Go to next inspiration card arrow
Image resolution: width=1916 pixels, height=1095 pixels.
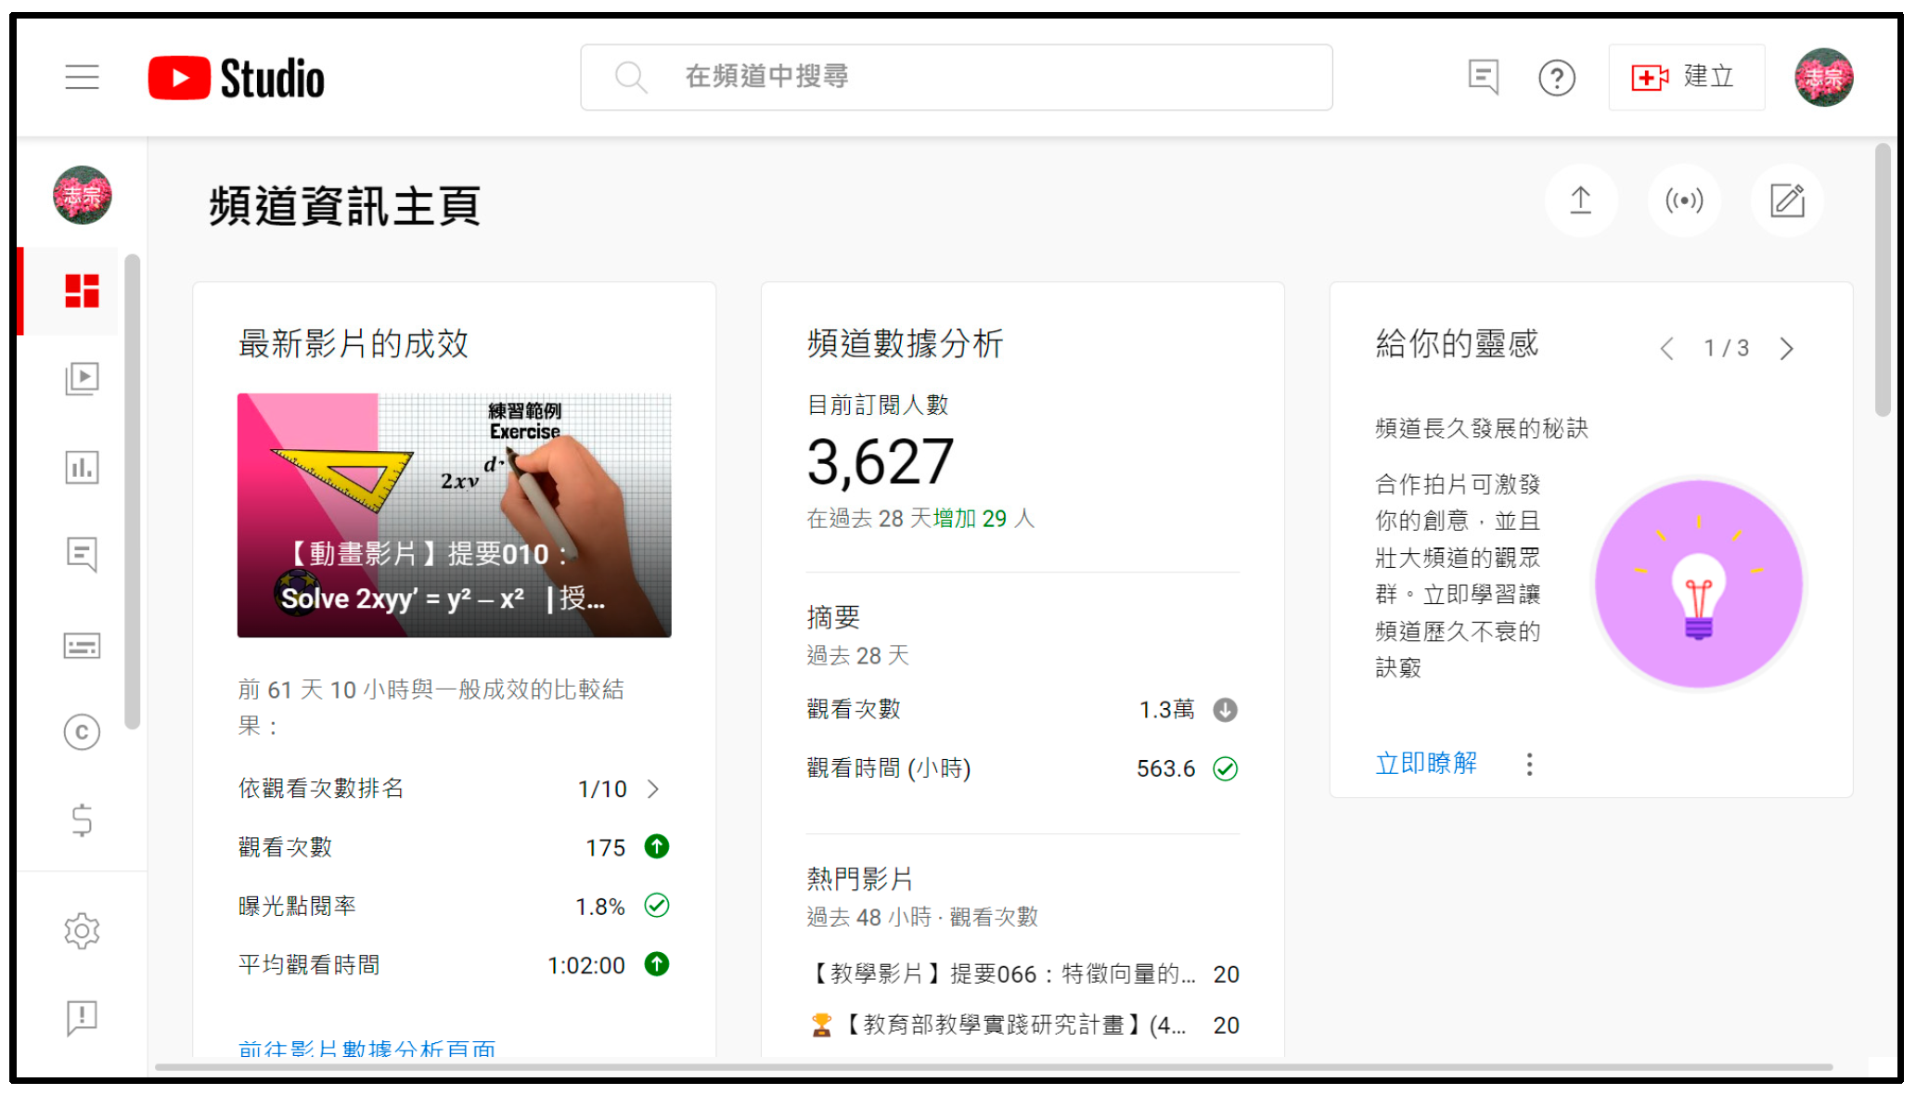pyautogui.click(x=1786, y=349)
